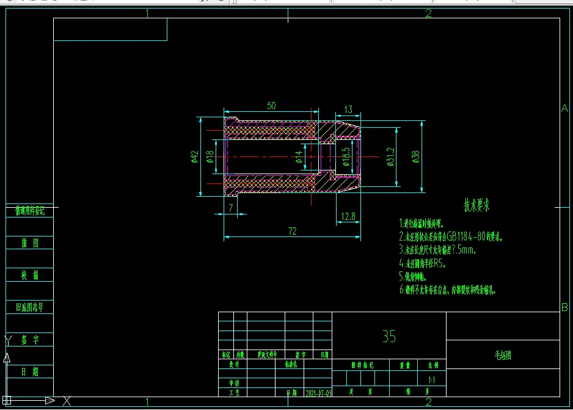This screenshot has height=410, width=573.
Task: Select requirement line 1 about 时效处理
Action: point(422,223)
